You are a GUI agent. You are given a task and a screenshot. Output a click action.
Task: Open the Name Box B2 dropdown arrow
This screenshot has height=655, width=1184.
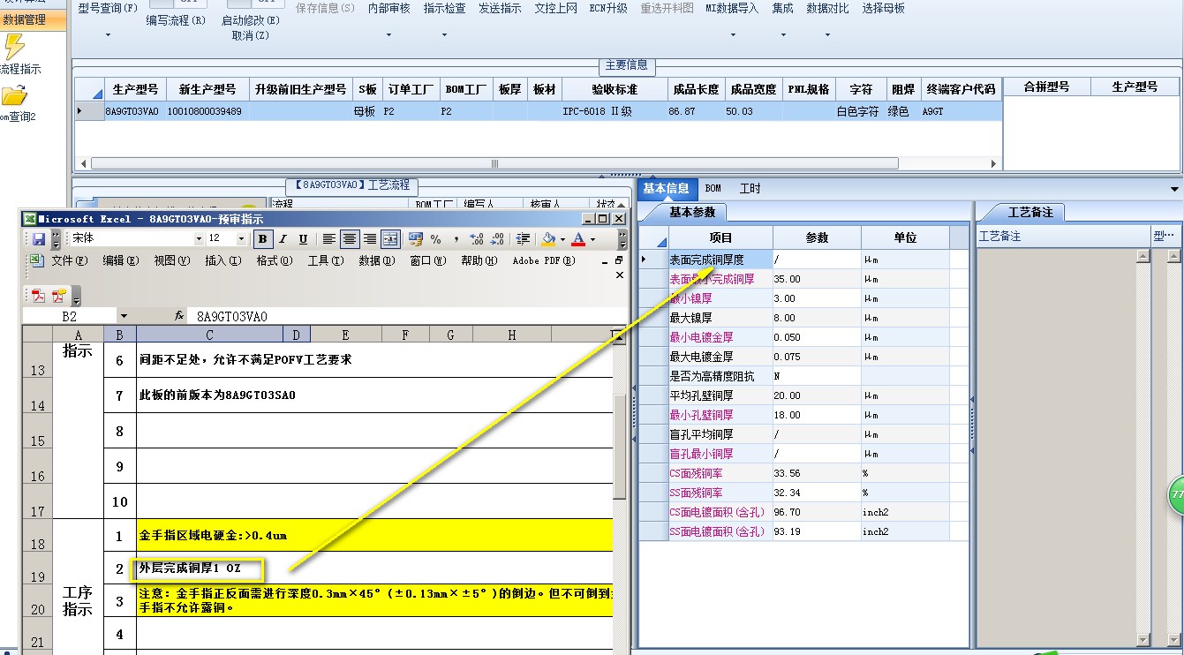click(124, 316)
